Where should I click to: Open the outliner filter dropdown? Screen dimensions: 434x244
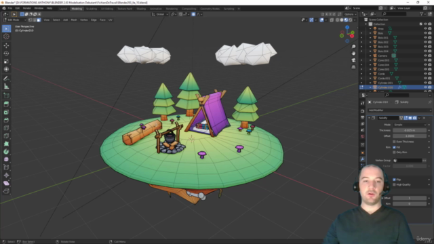[x=422, y=14]
